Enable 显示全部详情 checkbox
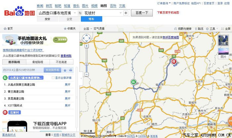232x138 pixels. pos(53,78)
